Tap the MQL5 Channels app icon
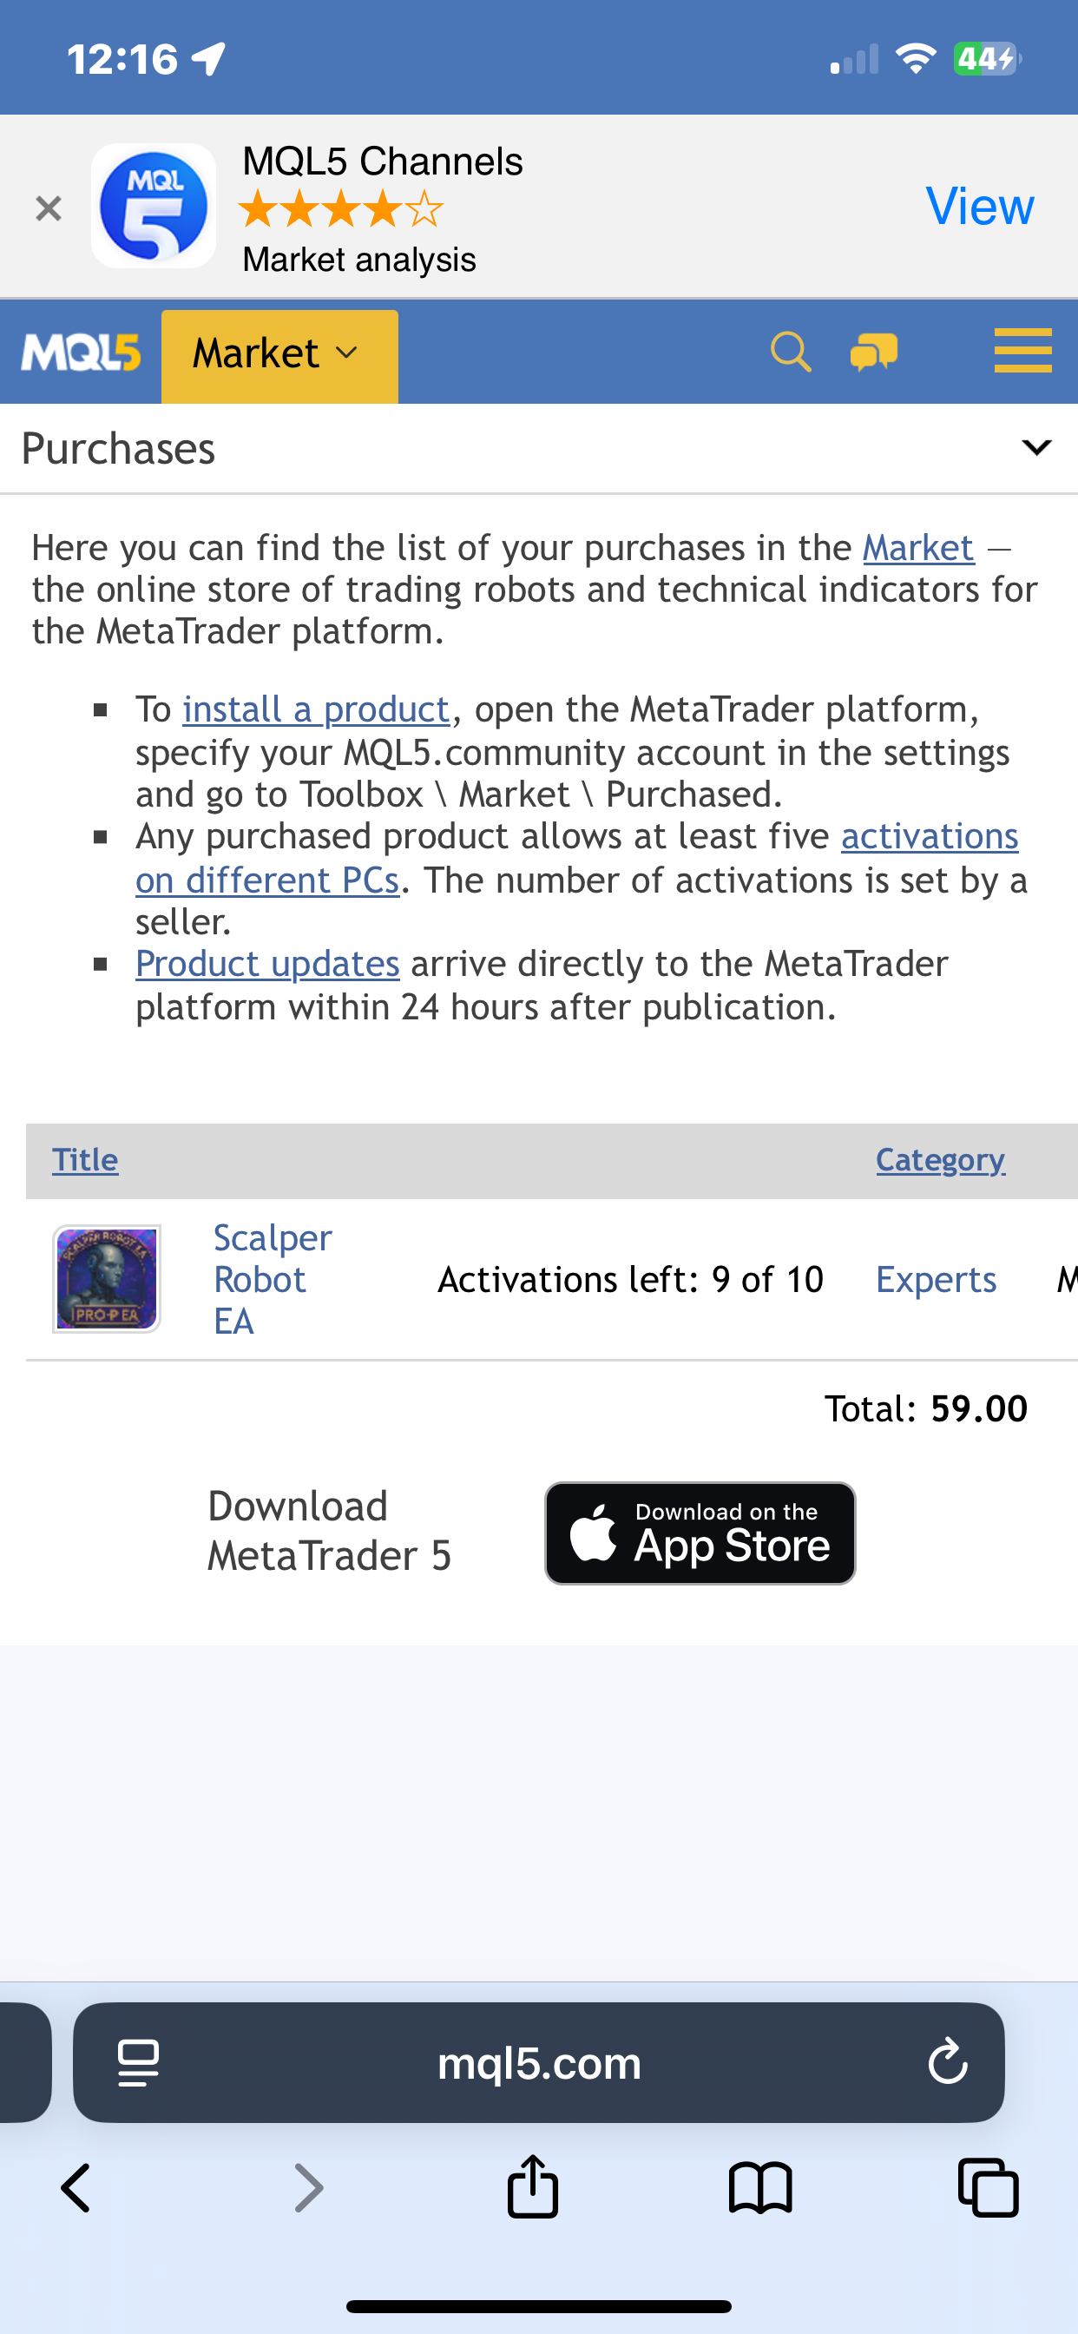 (x=154, y=207)
